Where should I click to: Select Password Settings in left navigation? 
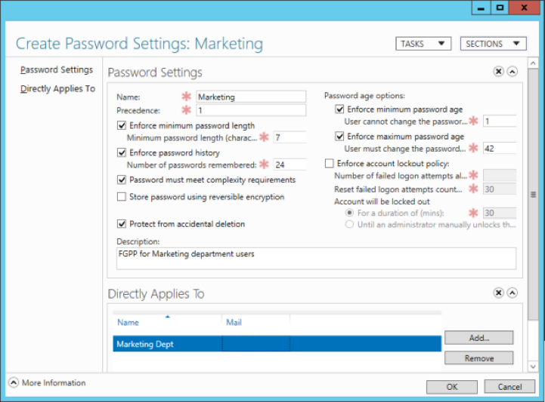coord(57,70)
